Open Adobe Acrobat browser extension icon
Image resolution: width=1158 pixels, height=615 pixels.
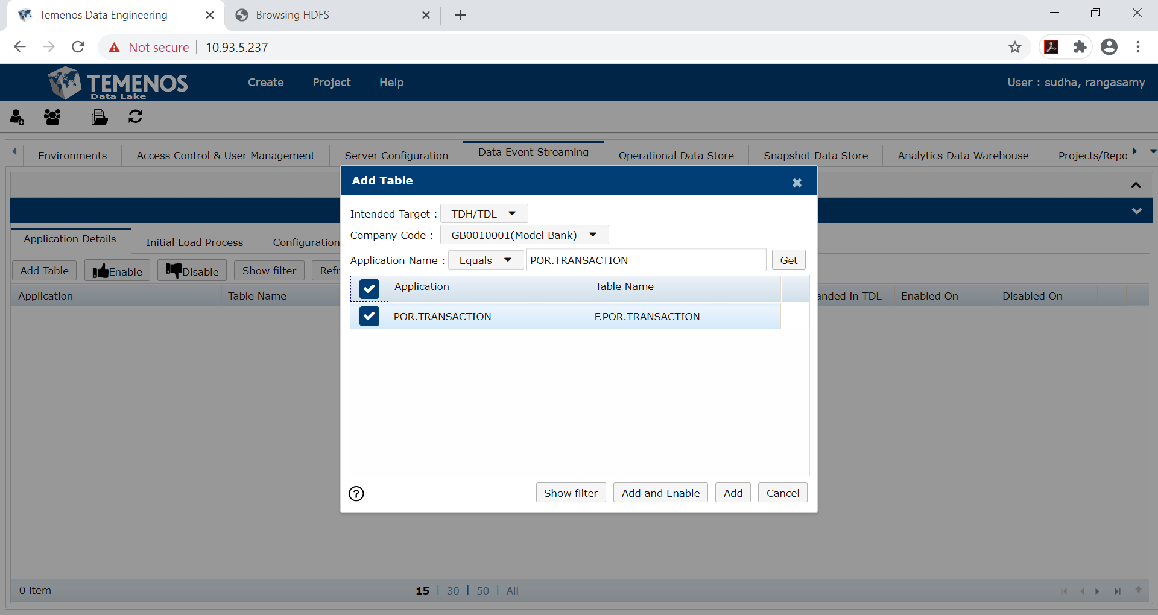coord(1052,47)
